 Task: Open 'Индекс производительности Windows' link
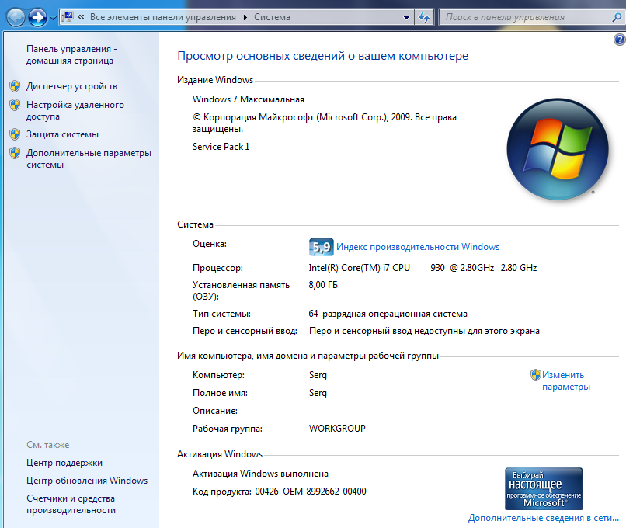(x=418, y=247)
